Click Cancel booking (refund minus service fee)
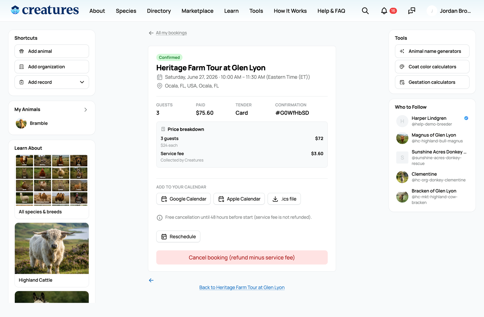This screenshot has height=317, width=484. (x=242, y=258)
